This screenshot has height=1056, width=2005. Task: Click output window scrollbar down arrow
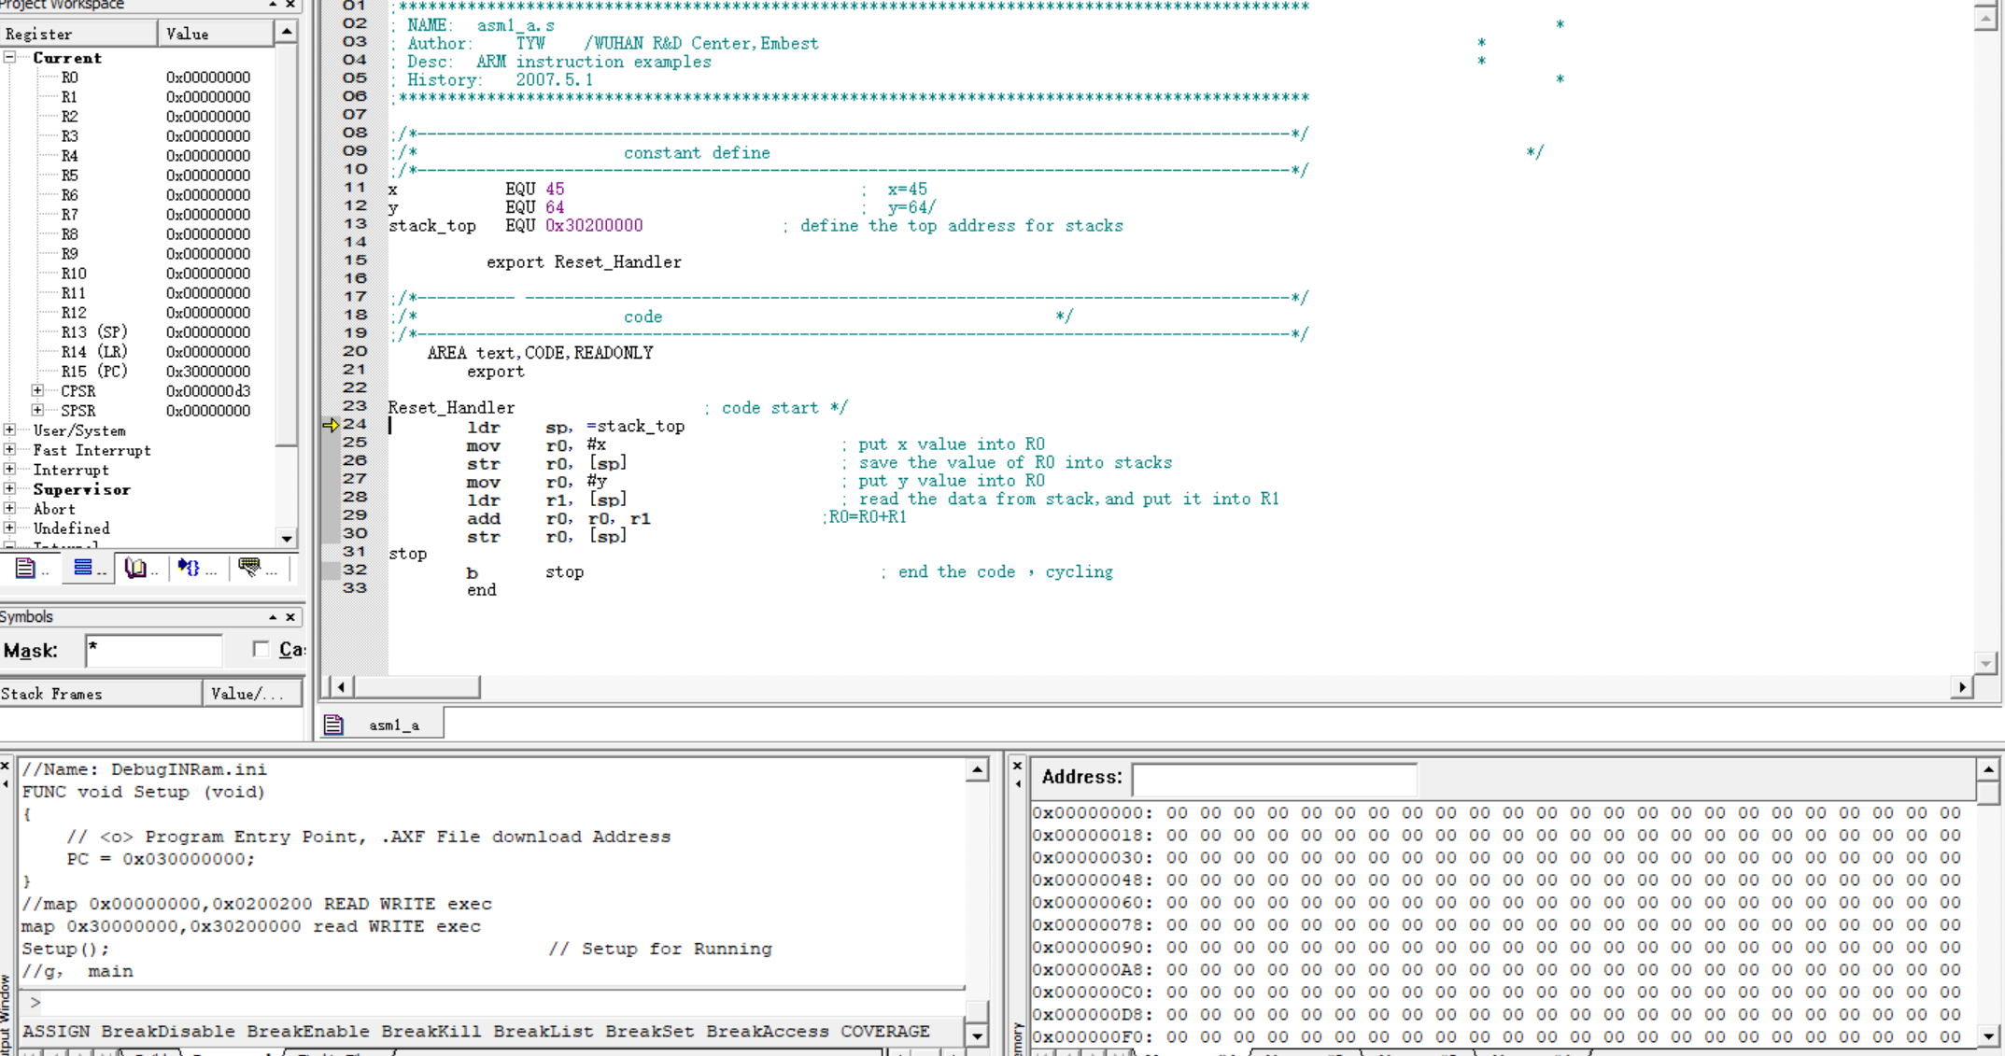coord(977,1035)
